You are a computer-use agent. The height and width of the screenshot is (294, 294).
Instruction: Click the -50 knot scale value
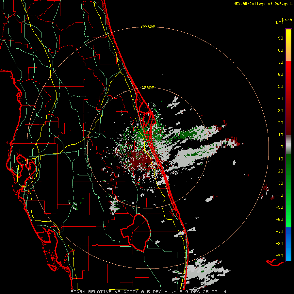(279, 207)
